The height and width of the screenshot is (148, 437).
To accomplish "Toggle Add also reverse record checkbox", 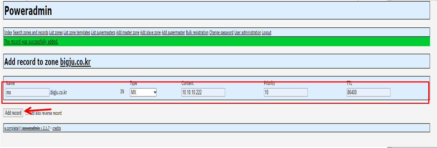I will tap(27, 113).
